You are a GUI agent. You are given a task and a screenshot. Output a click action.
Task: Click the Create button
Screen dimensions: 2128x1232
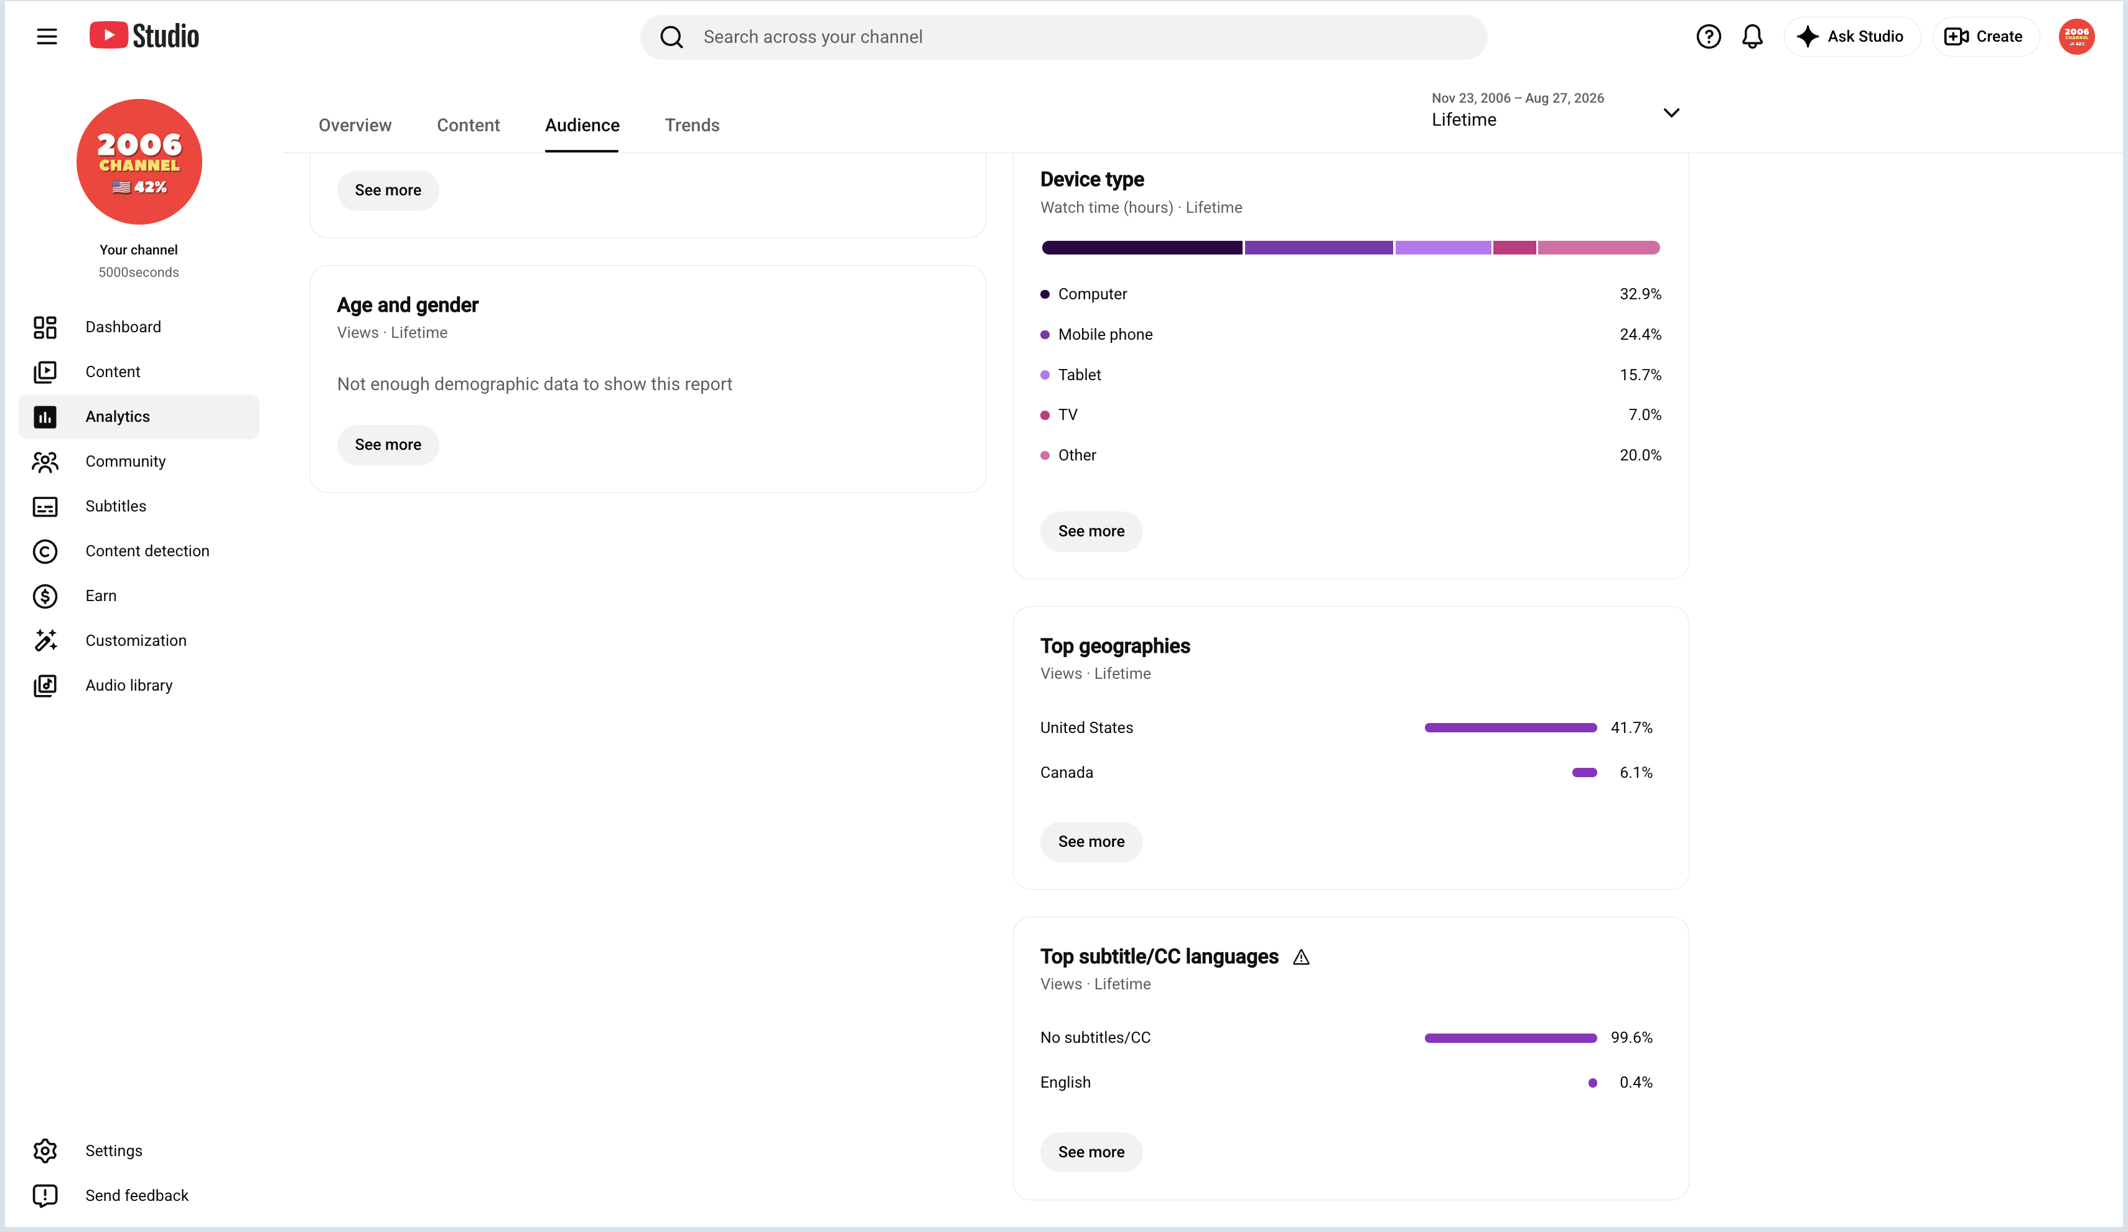[1986, 36]
